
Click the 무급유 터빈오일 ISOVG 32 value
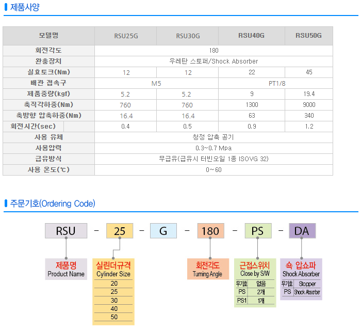tap(214, 159)
